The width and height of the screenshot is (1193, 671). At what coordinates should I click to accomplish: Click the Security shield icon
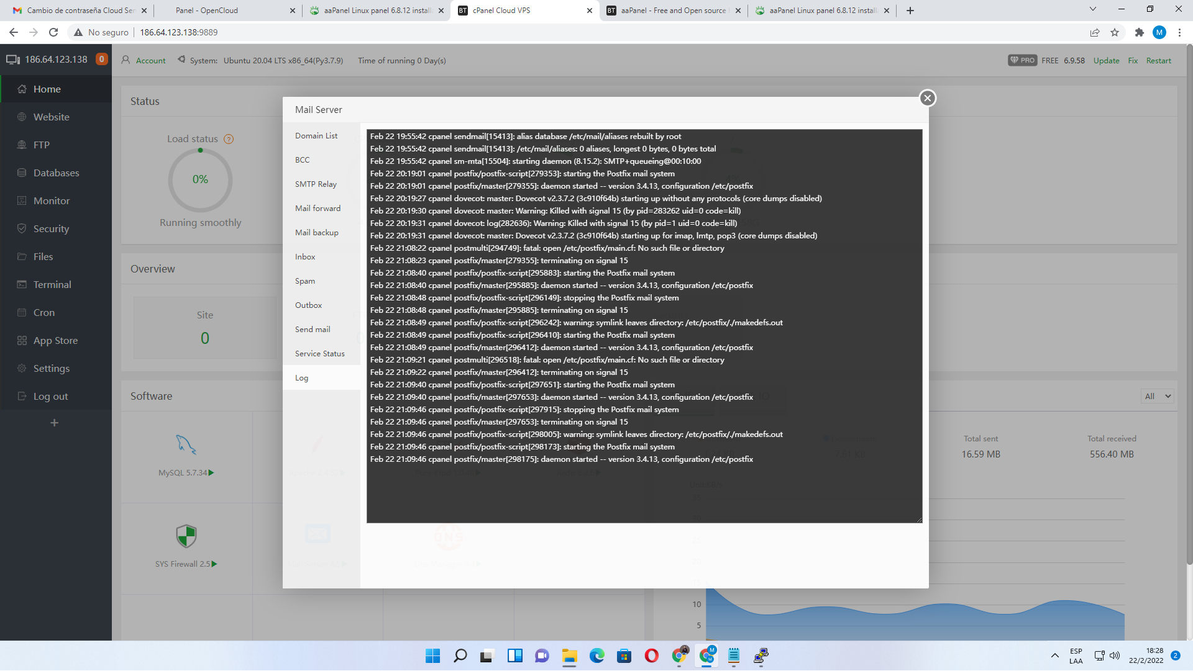pyautogui.click(x=22, y=229)
